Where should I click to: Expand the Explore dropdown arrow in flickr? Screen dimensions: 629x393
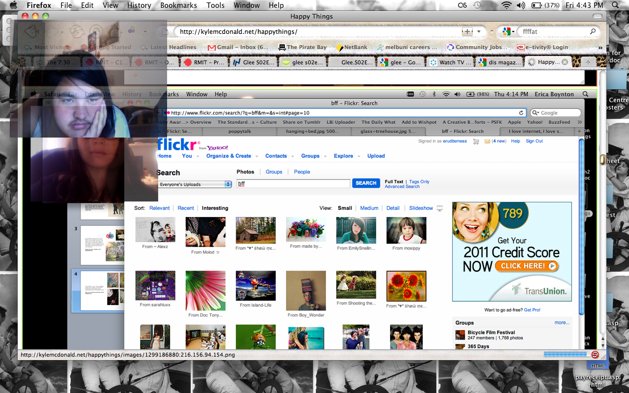(x=358, y=156)
